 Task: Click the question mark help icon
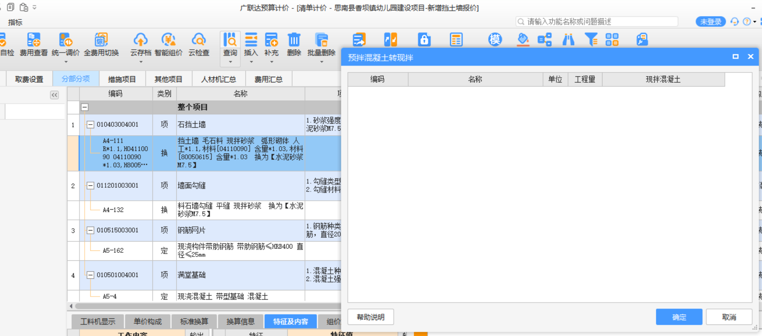point(747,21)
